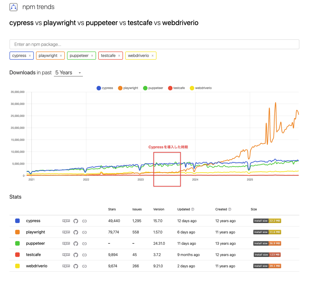Open the homepage link icon for playwright
The image size is (315, 282).
point(85,232)
